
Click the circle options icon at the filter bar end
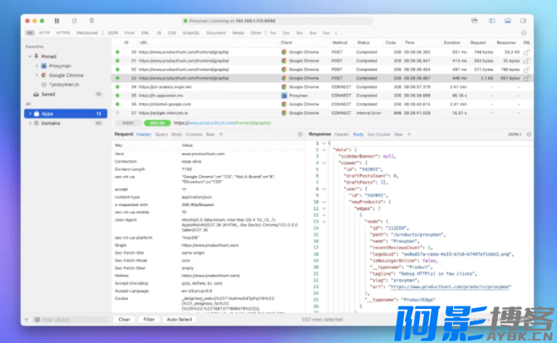[x=524, y=33]
